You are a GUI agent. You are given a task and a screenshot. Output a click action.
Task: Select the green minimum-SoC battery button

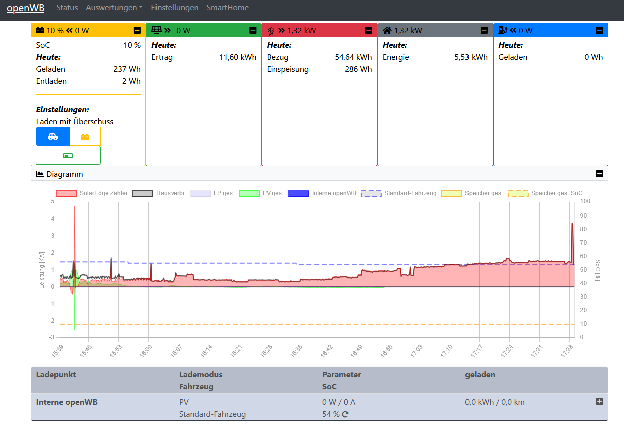point(68,155)
